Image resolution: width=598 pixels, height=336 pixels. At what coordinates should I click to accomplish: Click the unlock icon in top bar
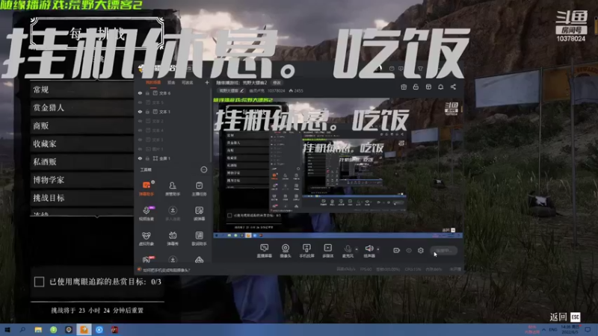[x=416, y=87]
